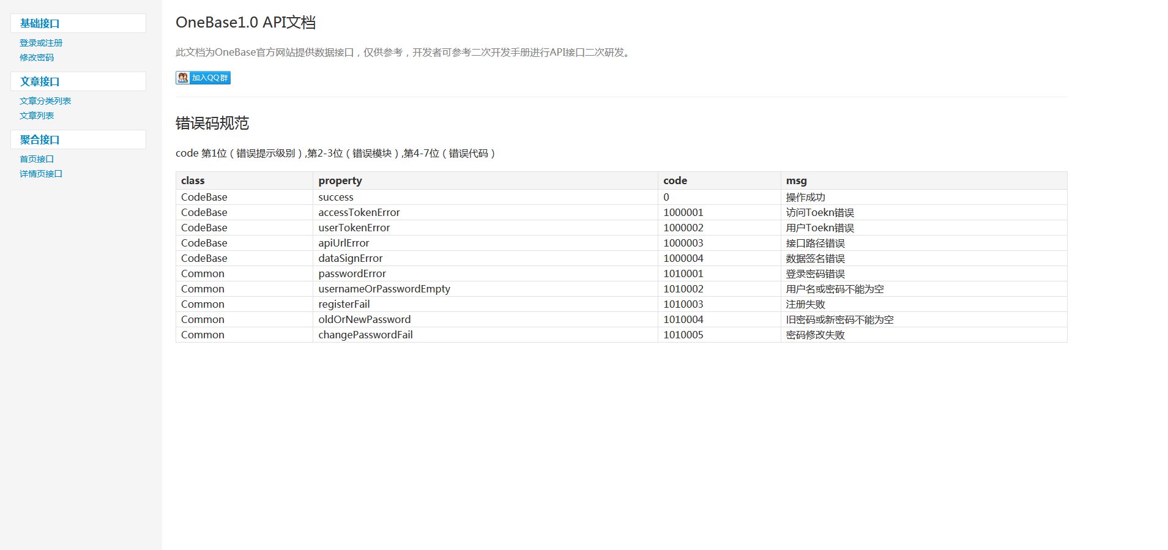
Task: Click the 加入QQ群 badge icon
Action: point(203,78)
